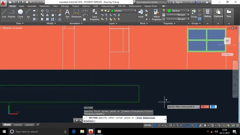
Task: Click TOP face on the ViewCube
Action: (x=227, y=41)
